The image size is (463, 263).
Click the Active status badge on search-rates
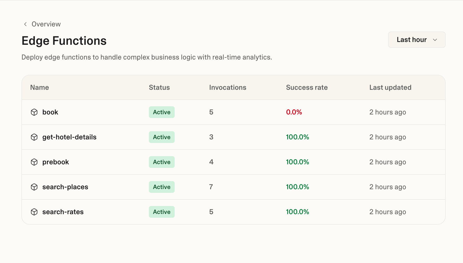point(162,212)
